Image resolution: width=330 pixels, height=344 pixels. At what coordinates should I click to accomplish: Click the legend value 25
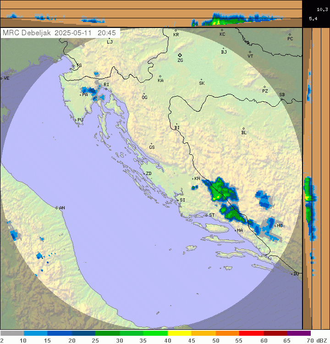95,340
